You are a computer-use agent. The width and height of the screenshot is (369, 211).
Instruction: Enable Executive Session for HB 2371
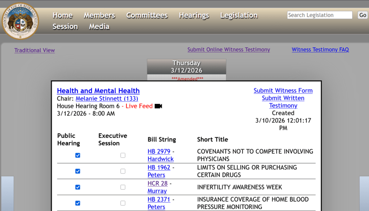pos(123,203)
